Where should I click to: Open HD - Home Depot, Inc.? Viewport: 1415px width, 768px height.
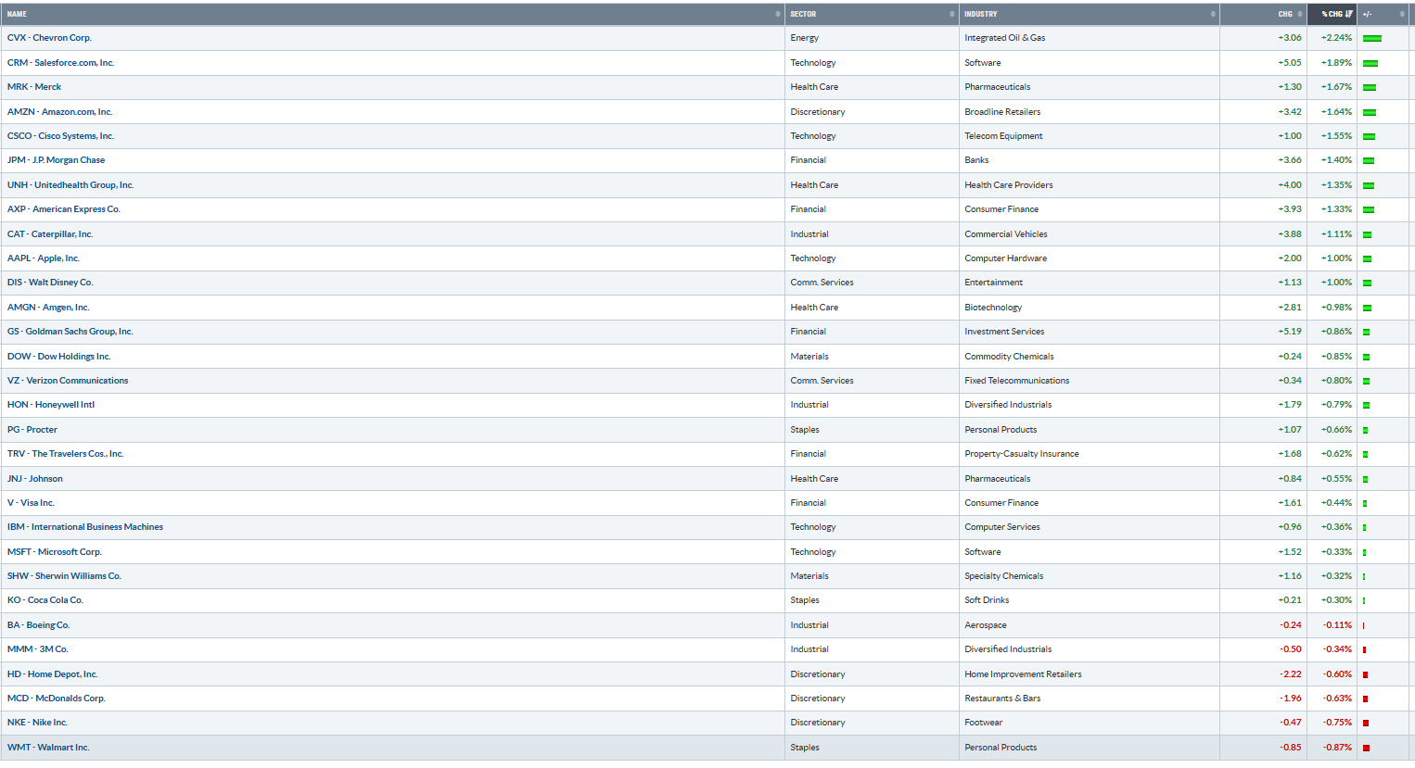click(x=53, y=674)
